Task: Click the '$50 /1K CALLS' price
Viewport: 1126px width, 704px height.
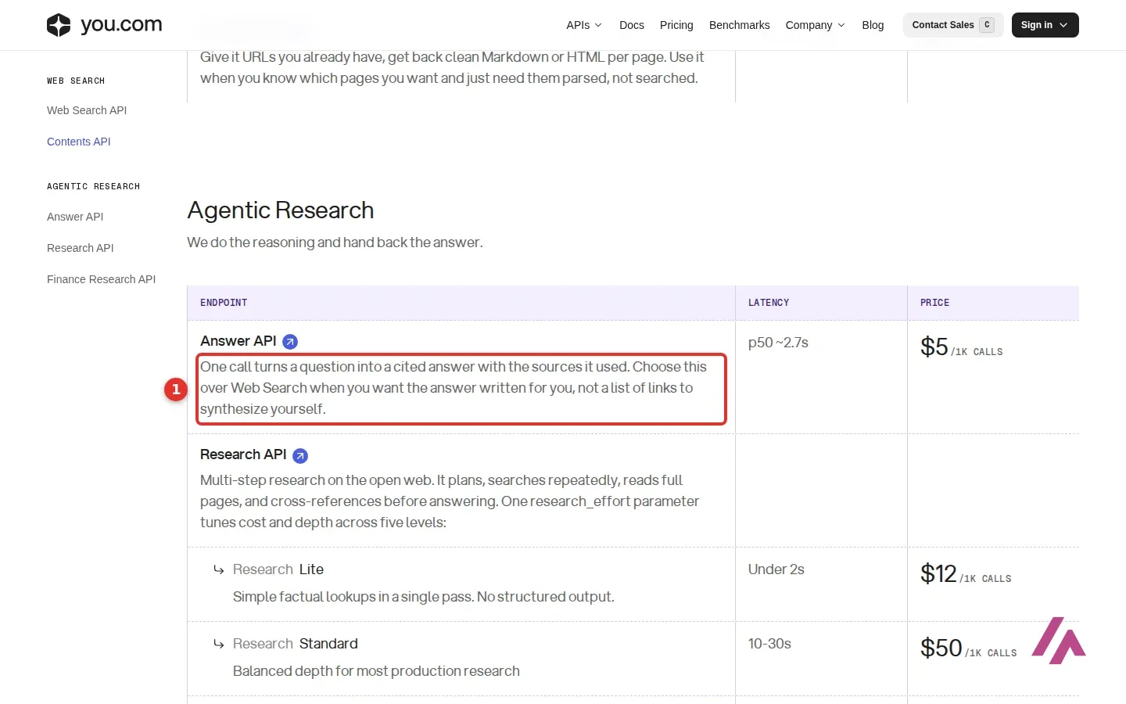Action: pos(969,648)
